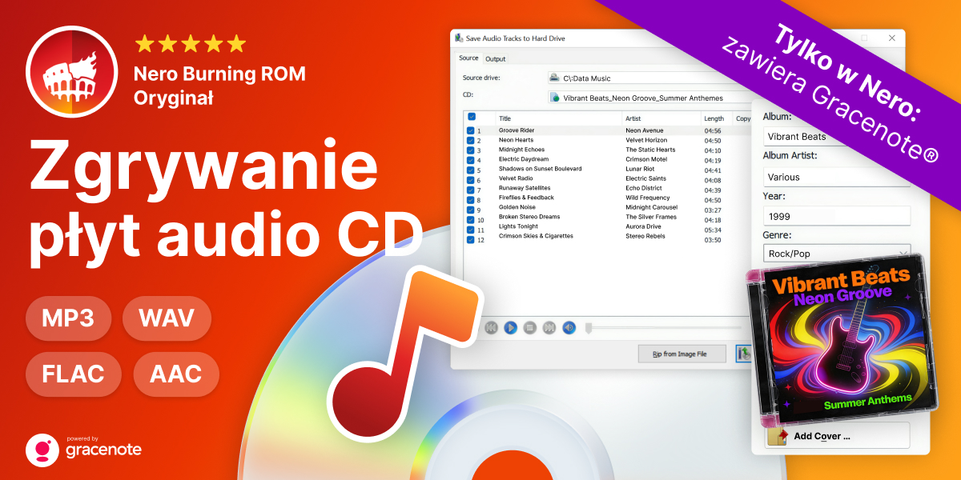Click the Add Cover folder icon
The image size is (961, 480).
[777, 436]
